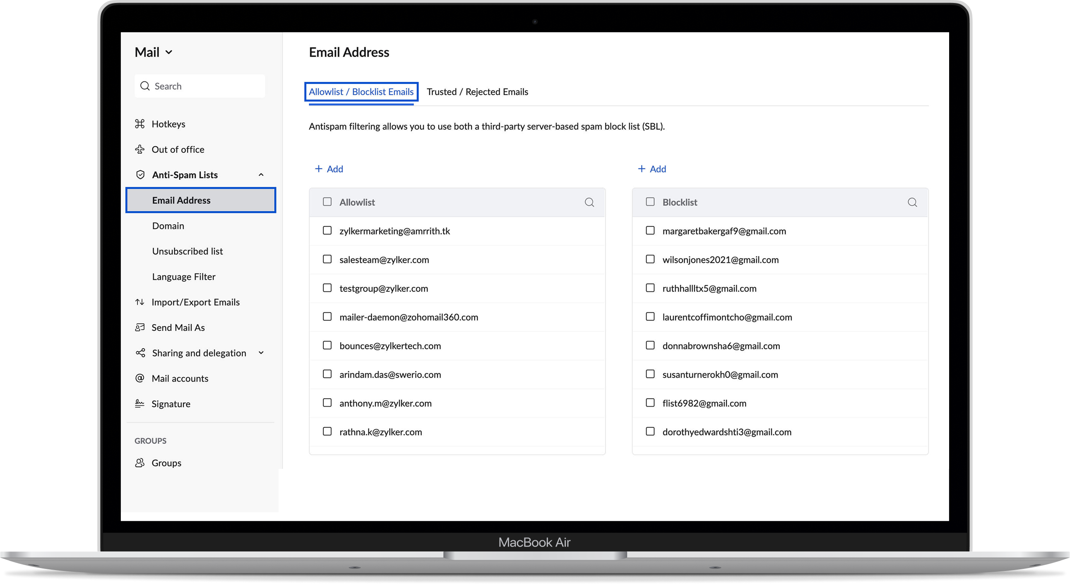Check the select-all Allowlist checkbox
Image resolution: width=1070 pixels, height=585 pixels.
(327, 202)
